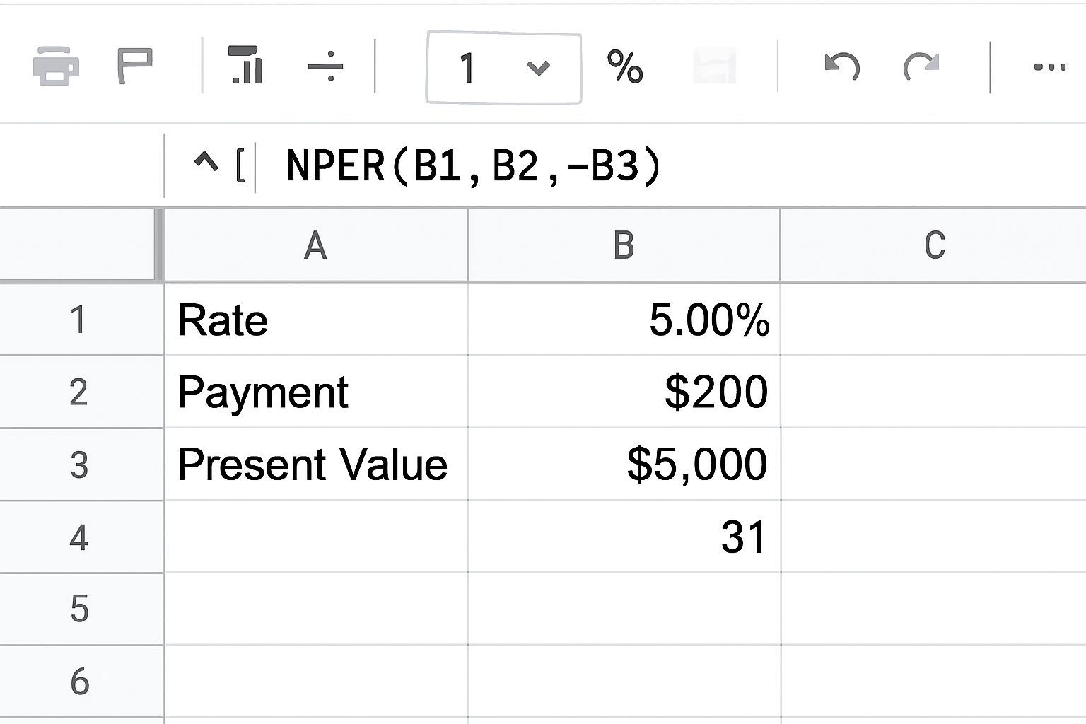Open the three-dot more options menu
Screen dimensions: 1086x724
[1049, 67]
